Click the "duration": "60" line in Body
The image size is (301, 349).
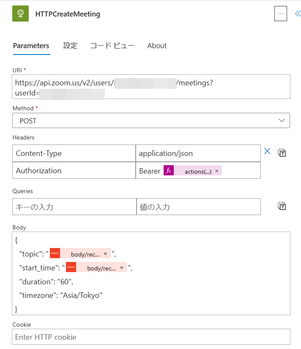(47, 282)
